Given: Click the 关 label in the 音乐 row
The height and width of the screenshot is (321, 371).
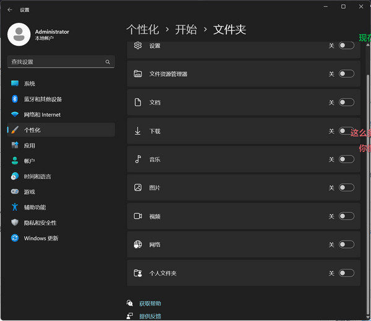Looking at the screenshot, I should click(331, 160).
